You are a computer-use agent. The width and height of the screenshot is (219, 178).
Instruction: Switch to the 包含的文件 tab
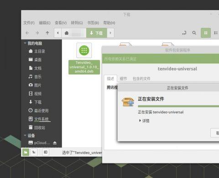(141, 79)
